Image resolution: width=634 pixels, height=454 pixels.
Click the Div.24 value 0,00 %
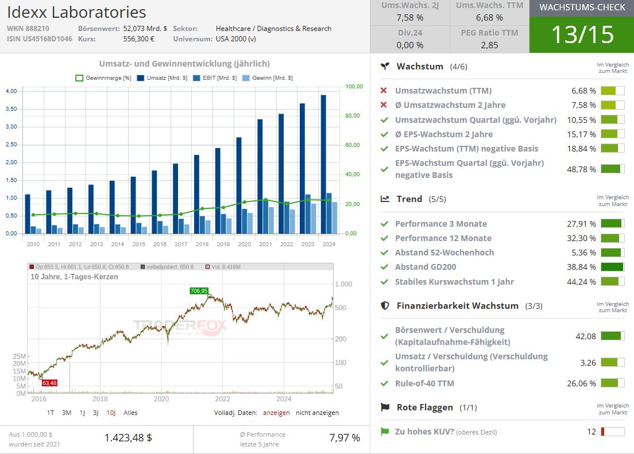(410, 45)
